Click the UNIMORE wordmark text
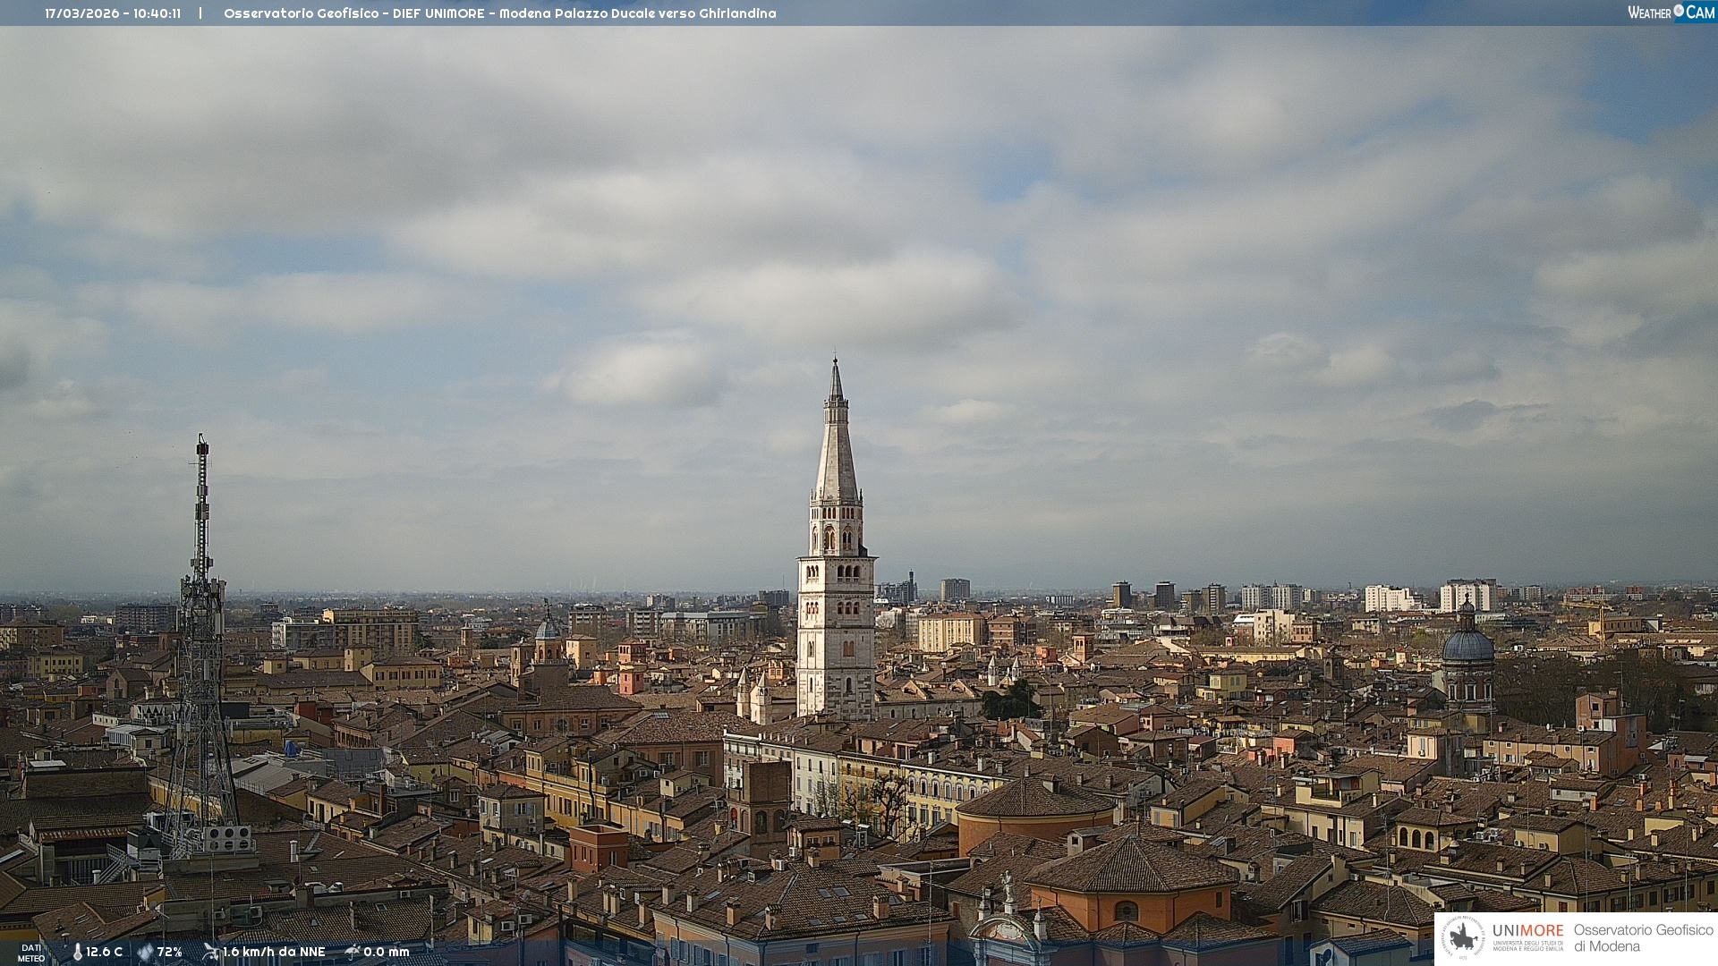 [x=1527, y=931]
